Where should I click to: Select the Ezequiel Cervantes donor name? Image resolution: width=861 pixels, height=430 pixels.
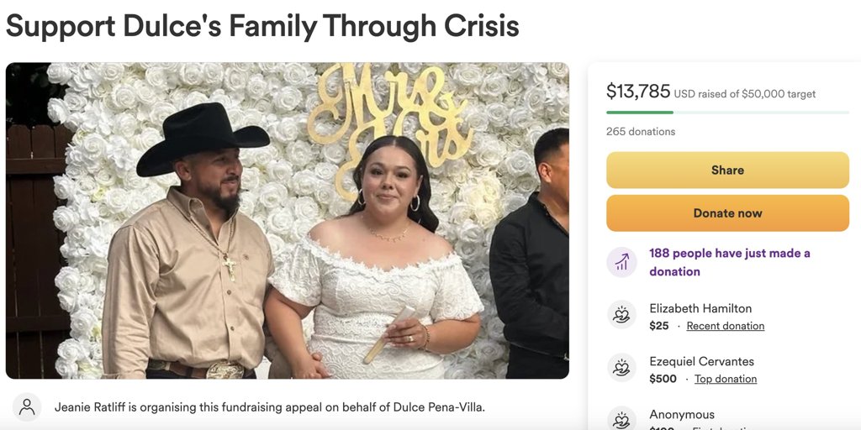(x=701, y=361)
